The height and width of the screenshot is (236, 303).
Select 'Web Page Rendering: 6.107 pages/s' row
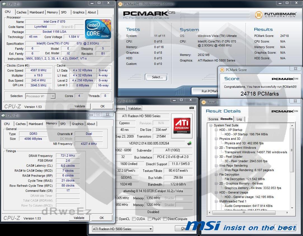[249, 170]
